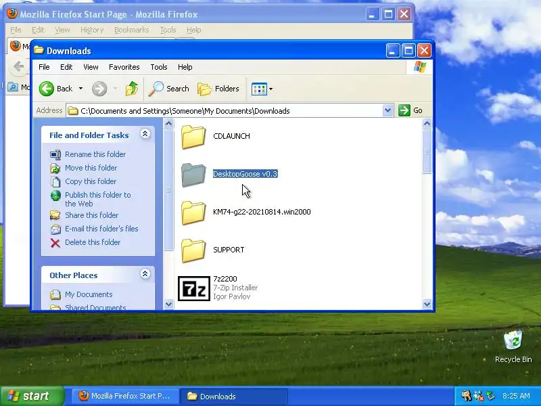
Task: Select the 7z2200 installer icon
Action: point(194,289)
